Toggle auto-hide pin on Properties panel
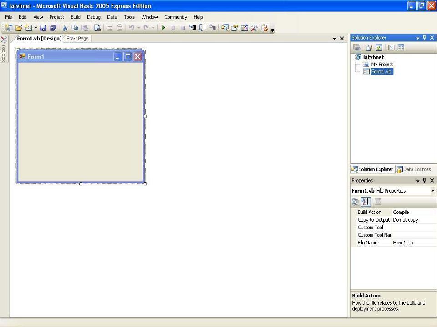The height and width of the screenshot is (327, 437). point(424,180)
